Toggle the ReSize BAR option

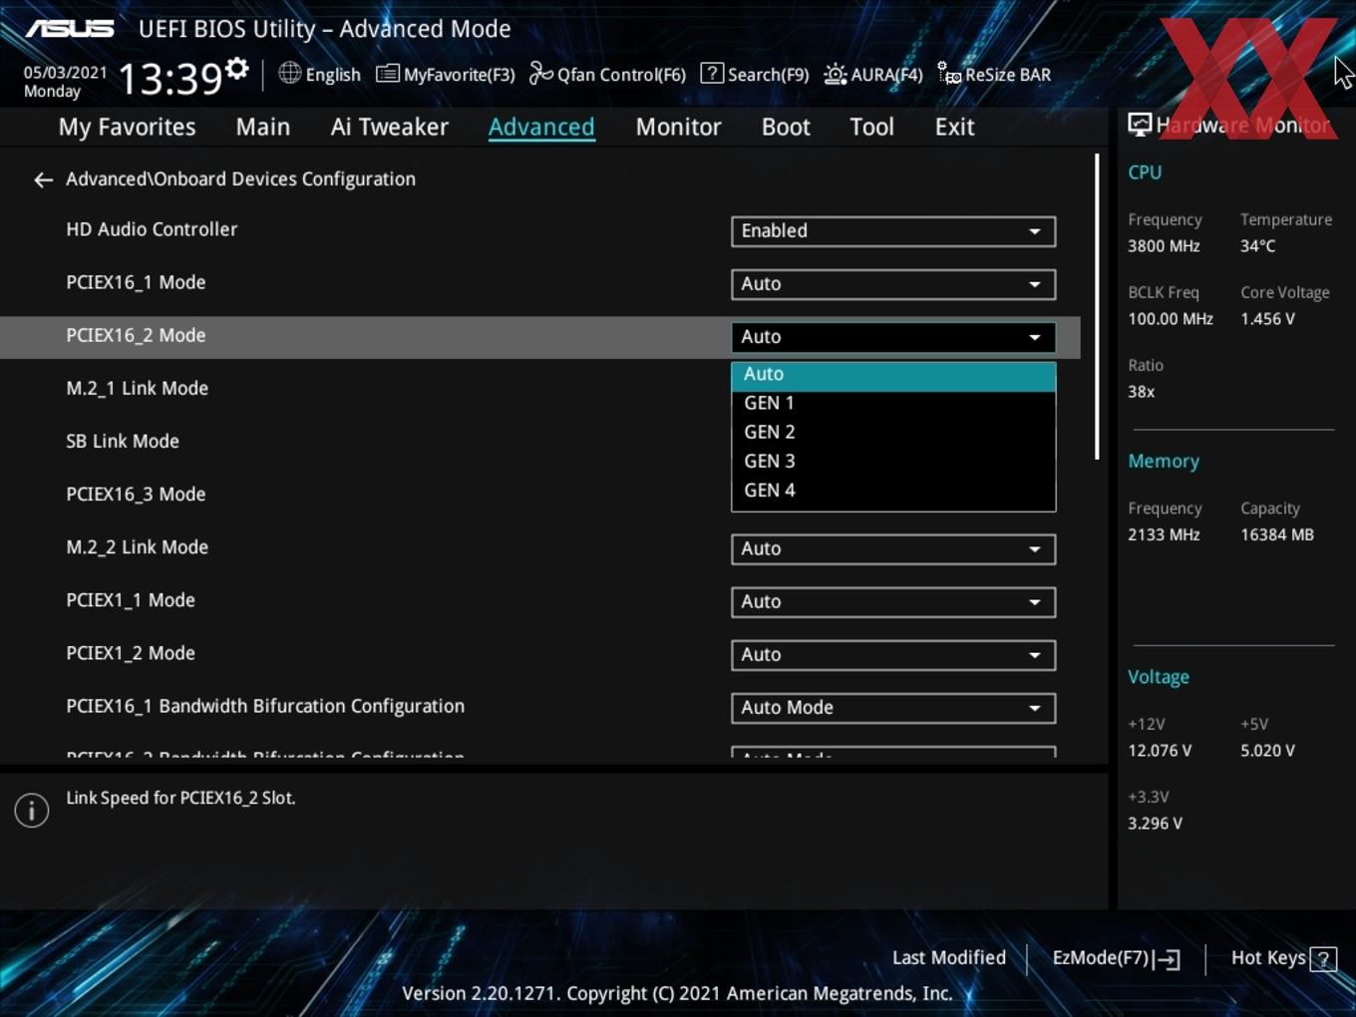(x=994, y=75)
